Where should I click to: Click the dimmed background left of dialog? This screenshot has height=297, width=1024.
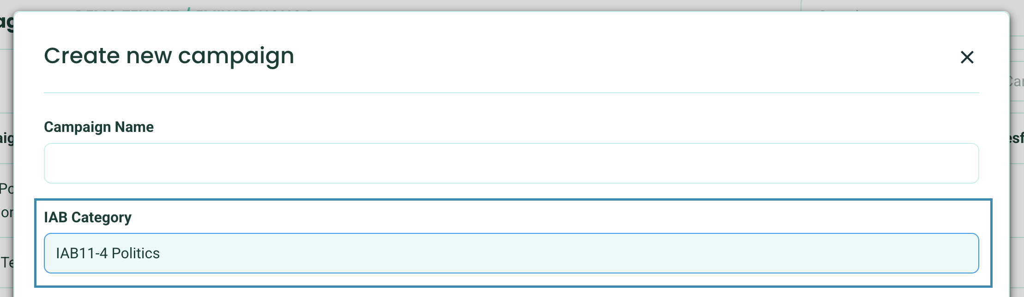(6, 92)
